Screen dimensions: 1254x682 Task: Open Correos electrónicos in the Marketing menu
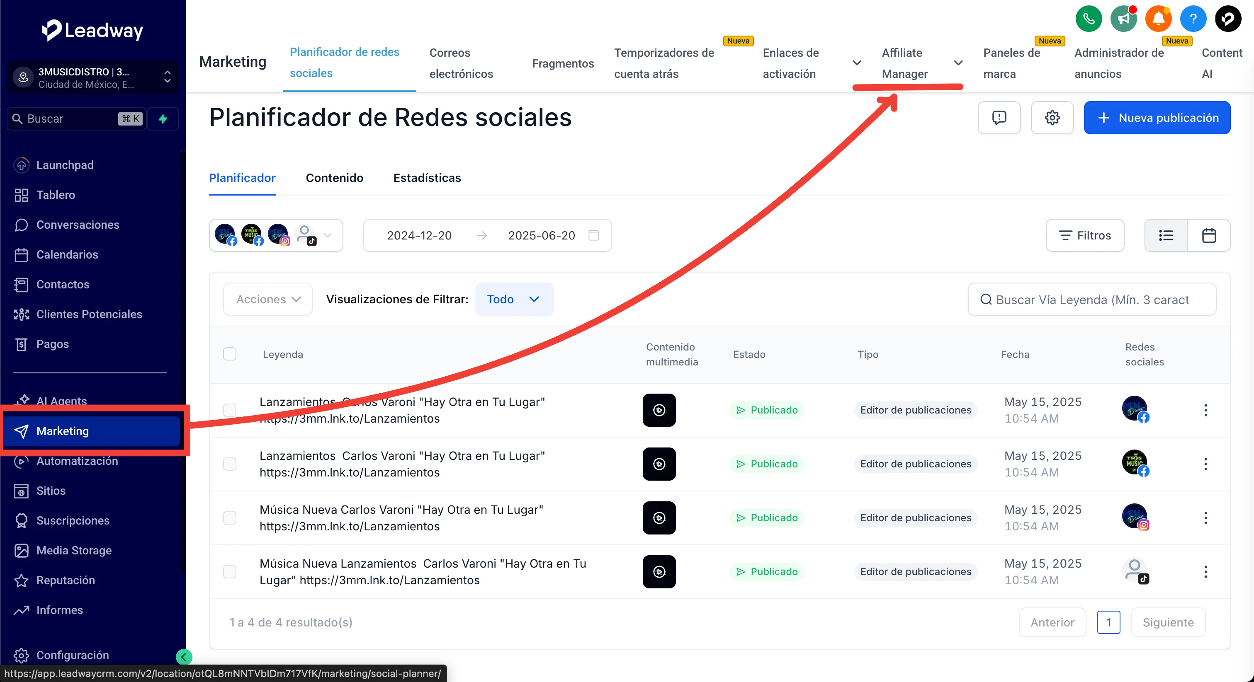(461, 63)
